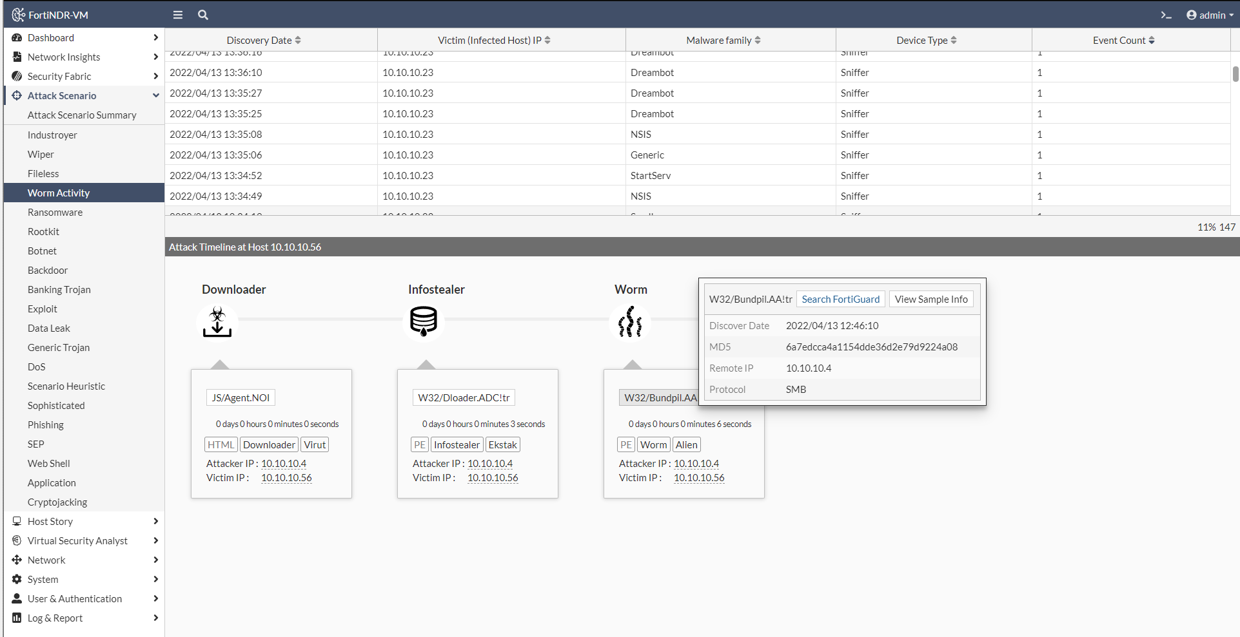The height and width of the screenshot is (637, 1240).
Task: Click the JS/Agent.NOI malware name tag
Action: pyautogui.click(x=241, y=397)
